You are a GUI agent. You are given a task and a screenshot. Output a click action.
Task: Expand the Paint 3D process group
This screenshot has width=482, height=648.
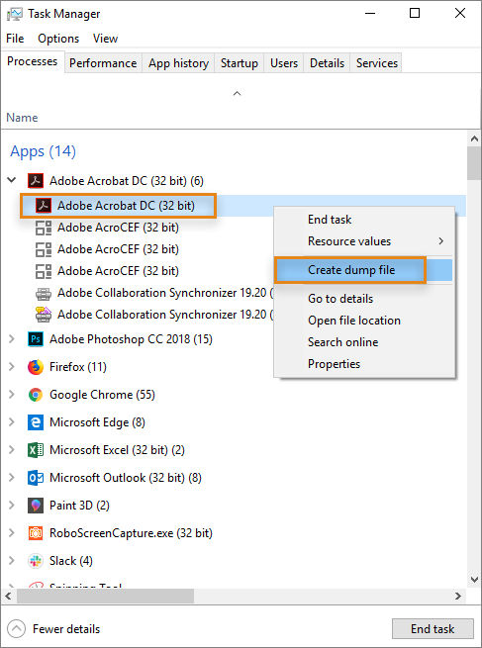12,506
